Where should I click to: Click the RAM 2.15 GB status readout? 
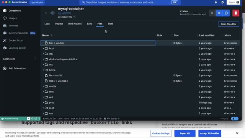[49, 118]
